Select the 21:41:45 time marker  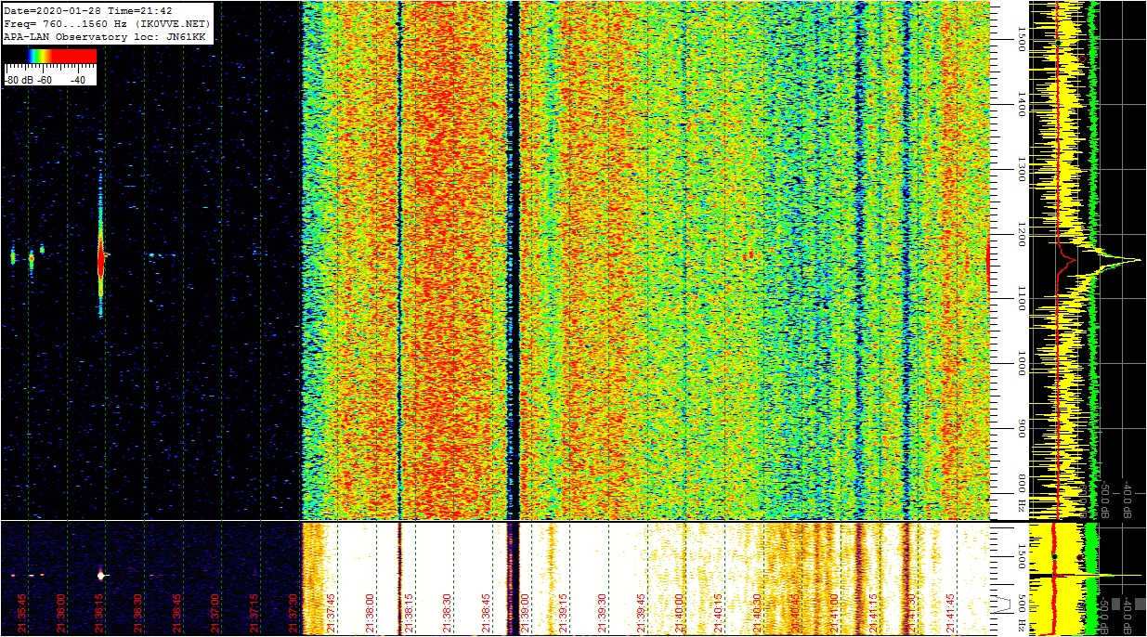pos(951,613)
